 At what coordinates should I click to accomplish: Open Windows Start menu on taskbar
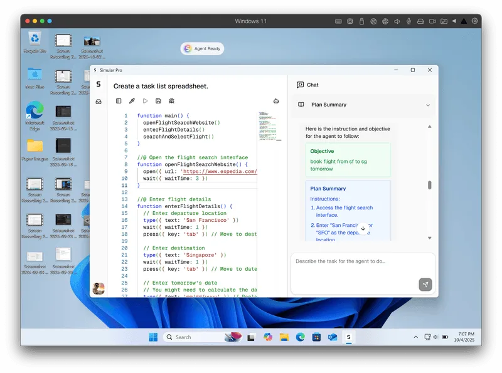click(153, 337)
